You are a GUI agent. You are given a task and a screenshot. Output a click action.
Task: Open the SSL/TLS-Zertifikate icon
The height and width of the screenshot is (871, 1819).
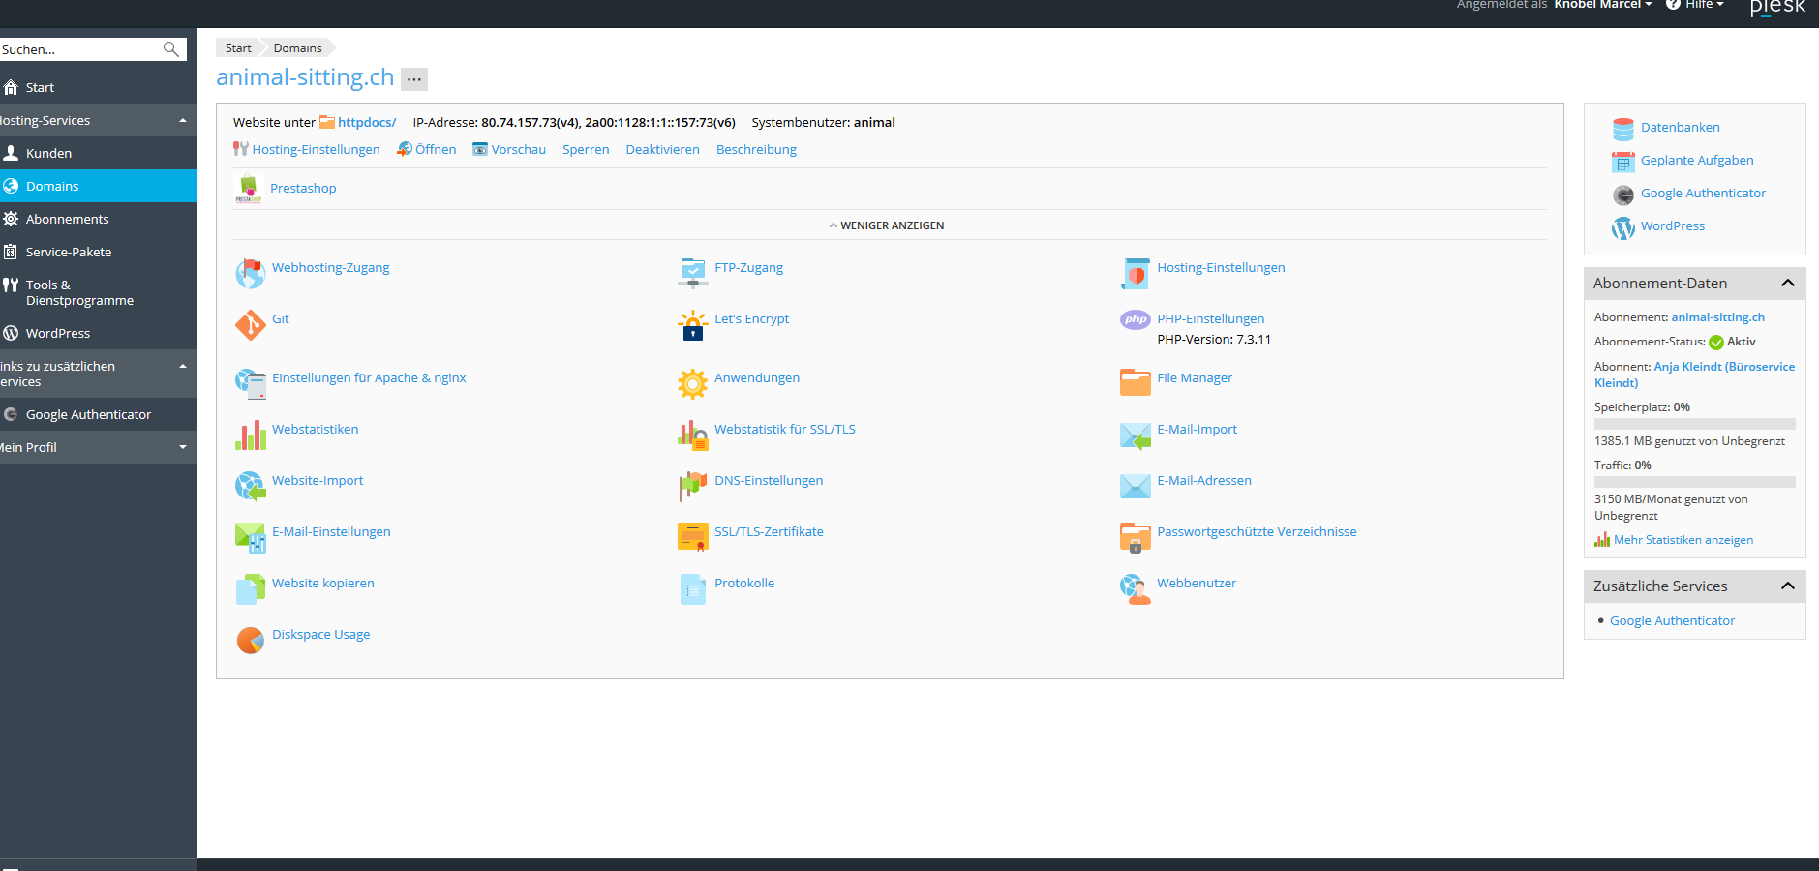coord(693,537)
